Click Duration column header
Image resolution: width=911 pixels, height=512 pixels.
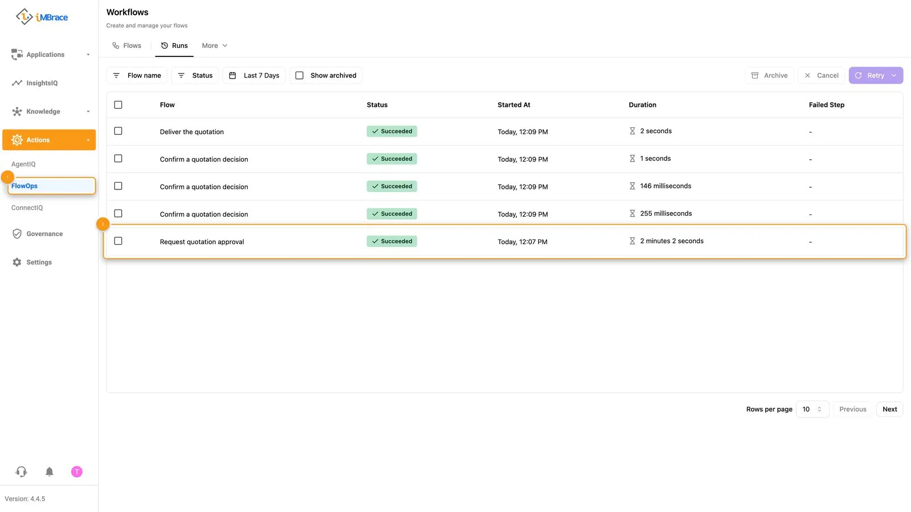642,105
